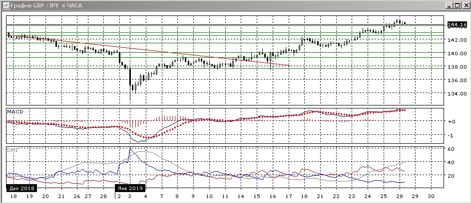Click the 140.00 price axis label
The image size is (471, 203).
point(457,53)
